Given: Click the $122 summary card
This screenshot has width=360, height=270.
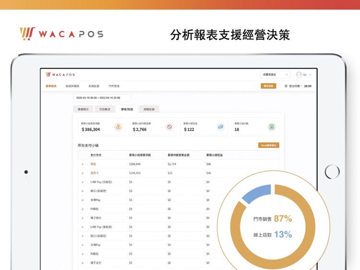Looking at the screenshot, I should tap(204, 127).
